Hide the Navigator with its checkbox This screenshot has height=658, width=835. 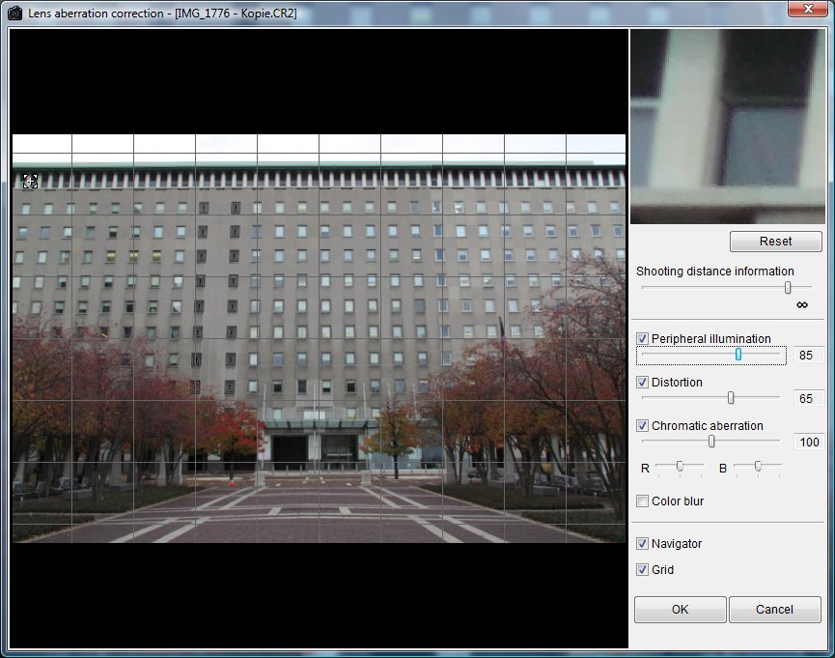(643, 544)
